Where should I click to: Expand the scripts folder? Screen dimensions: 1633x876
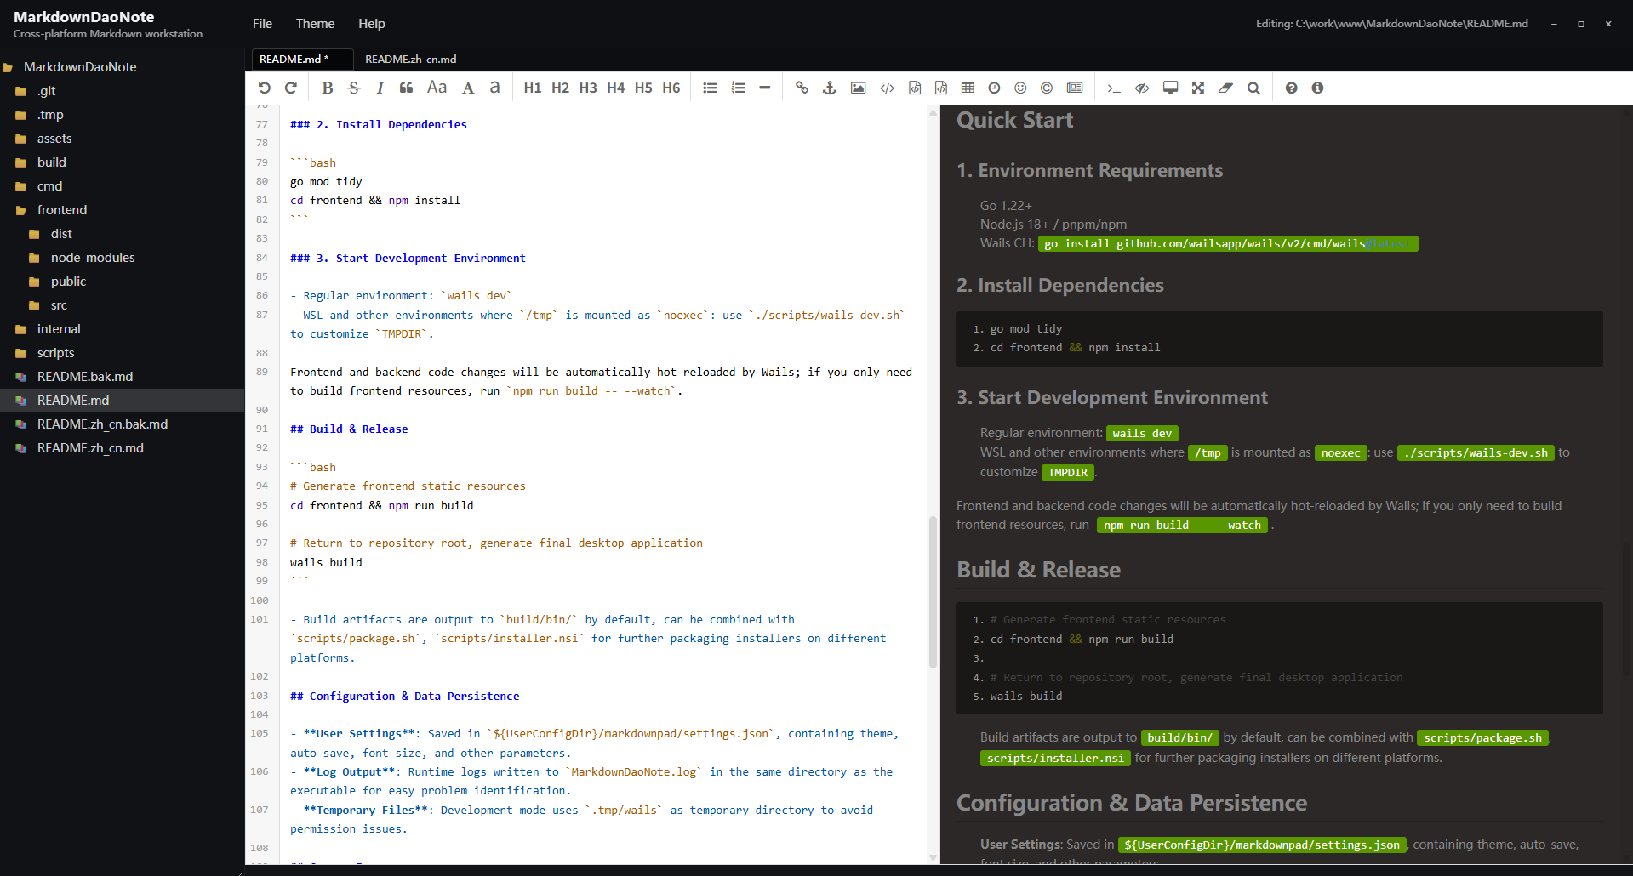point(55,352)
